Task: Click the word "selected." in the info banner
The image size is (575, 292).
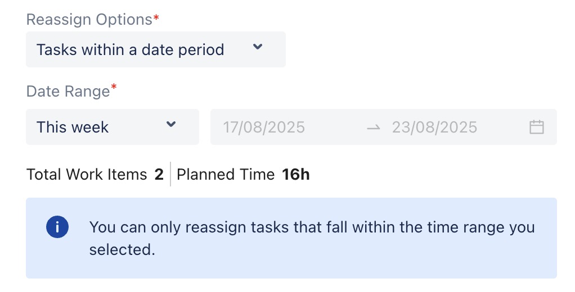Action: [x=122, y=249]
